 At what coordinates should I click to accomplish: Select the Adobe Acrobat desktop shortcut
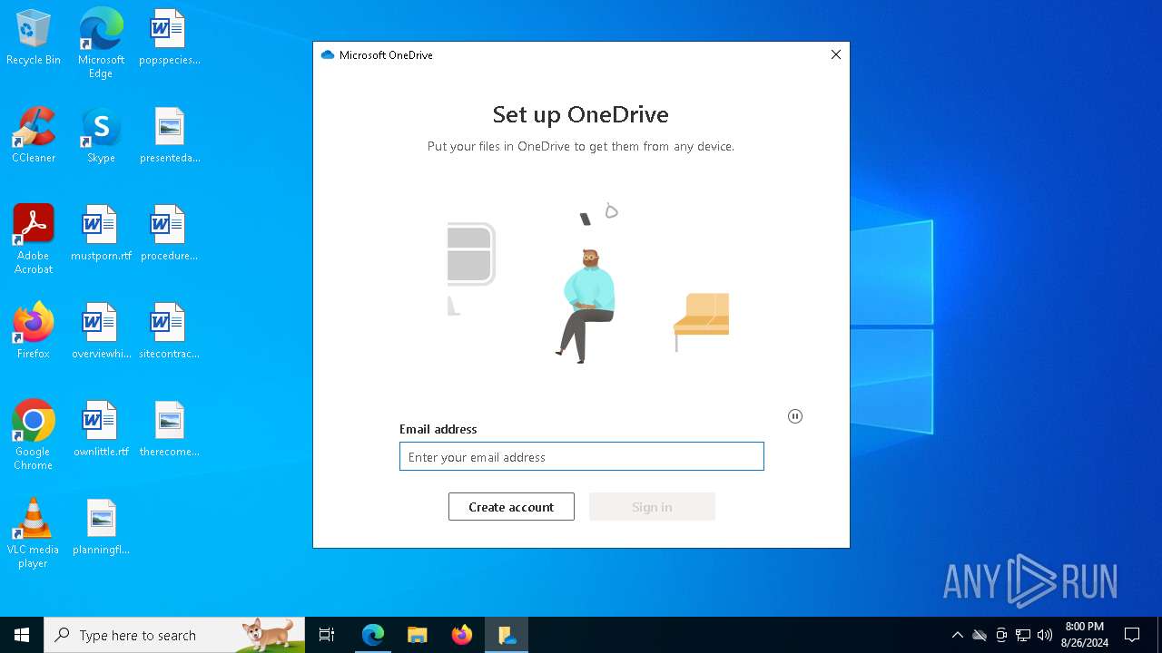34,239
